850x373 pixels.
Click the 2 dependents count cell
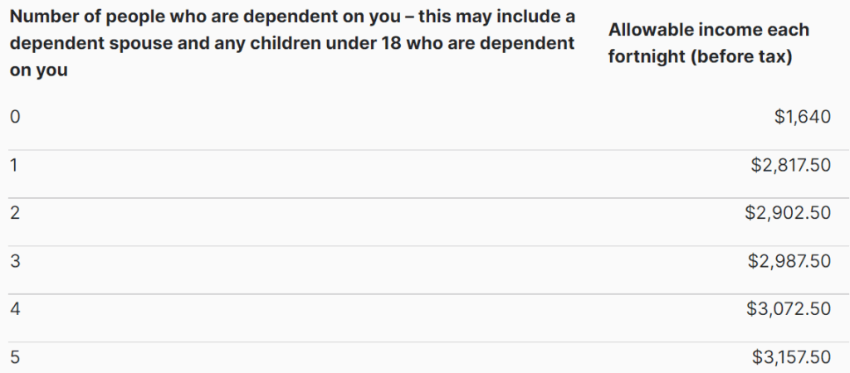[14, 213]
